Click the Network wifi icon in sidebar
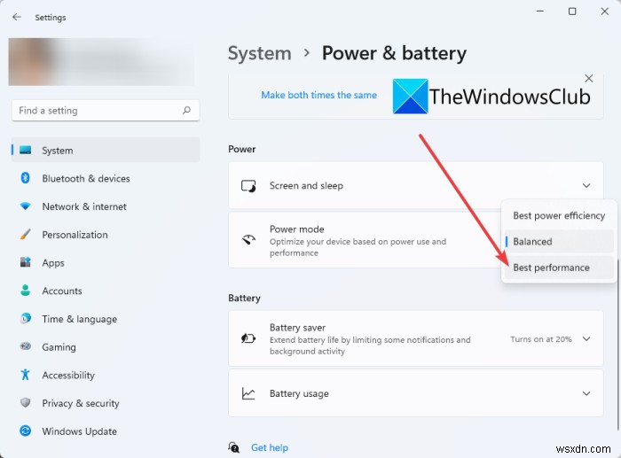The height and width of the screenshot is (458, 621). [26, 206]
